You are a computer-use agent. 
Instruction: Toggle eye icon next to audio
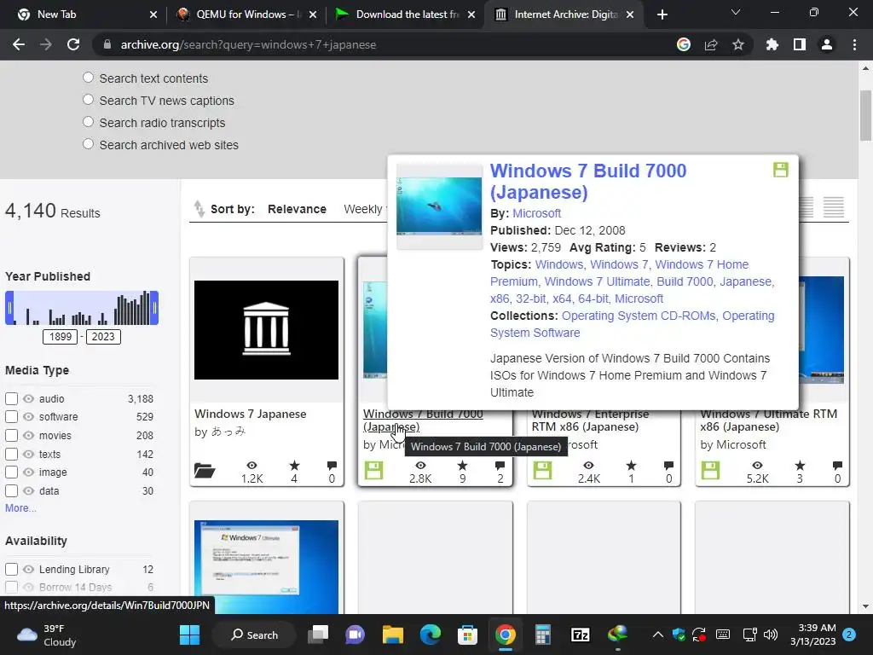(28, 399)
